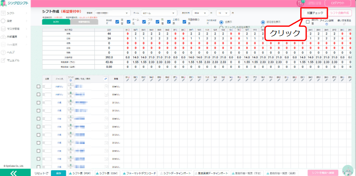Click the 43.46 常勤換算 total cell
The height and width of the screenshot is (176, 356).
[109, 62]
